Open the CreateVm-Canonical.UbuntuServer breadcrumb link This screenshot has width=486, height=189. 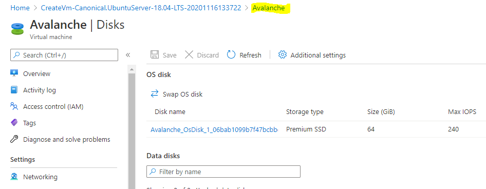click(x=141, y=8)
